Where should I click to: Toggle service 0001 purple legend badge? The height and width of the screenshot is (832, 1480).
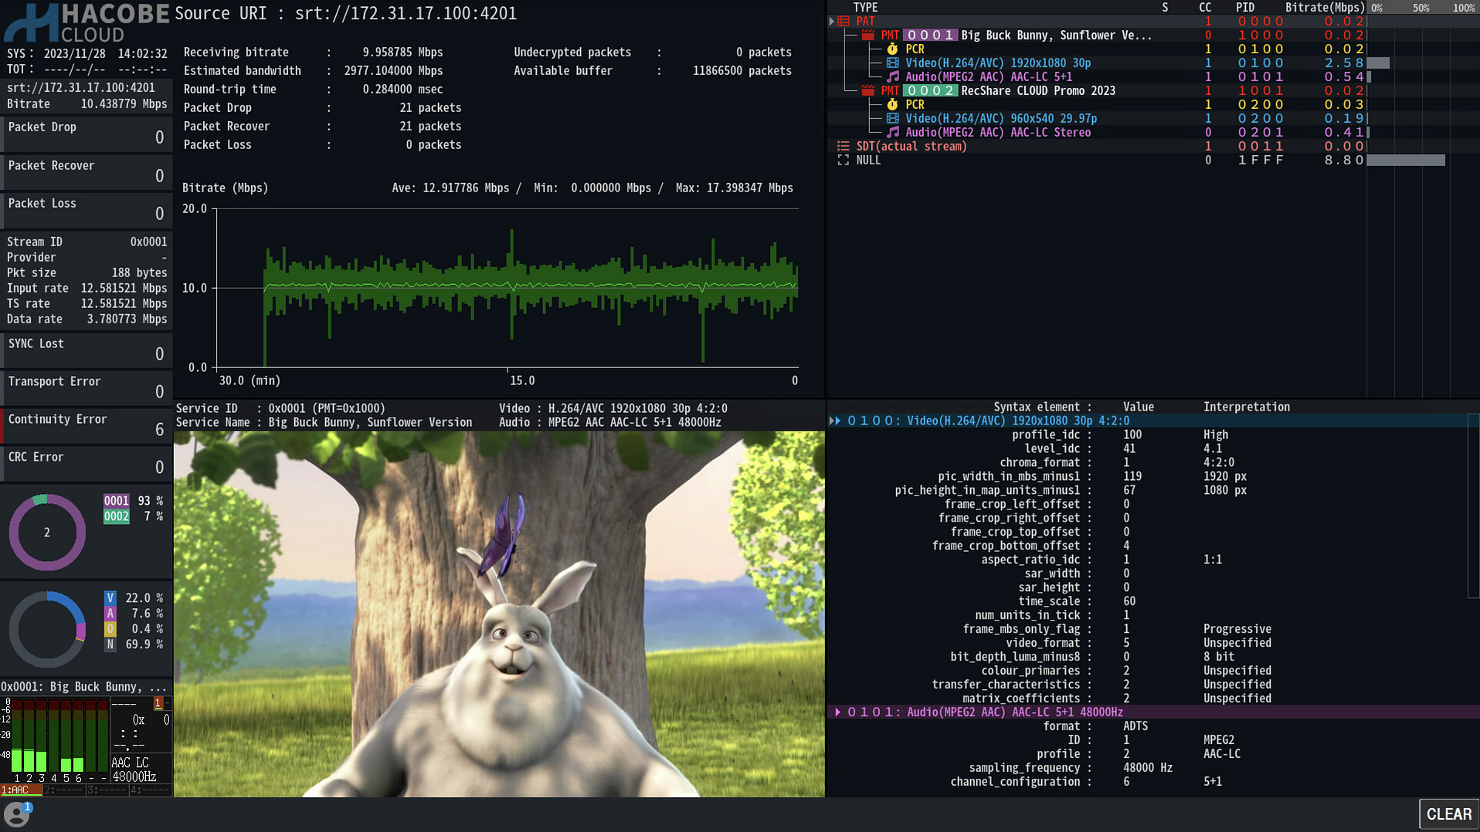[x=117, y=501]
